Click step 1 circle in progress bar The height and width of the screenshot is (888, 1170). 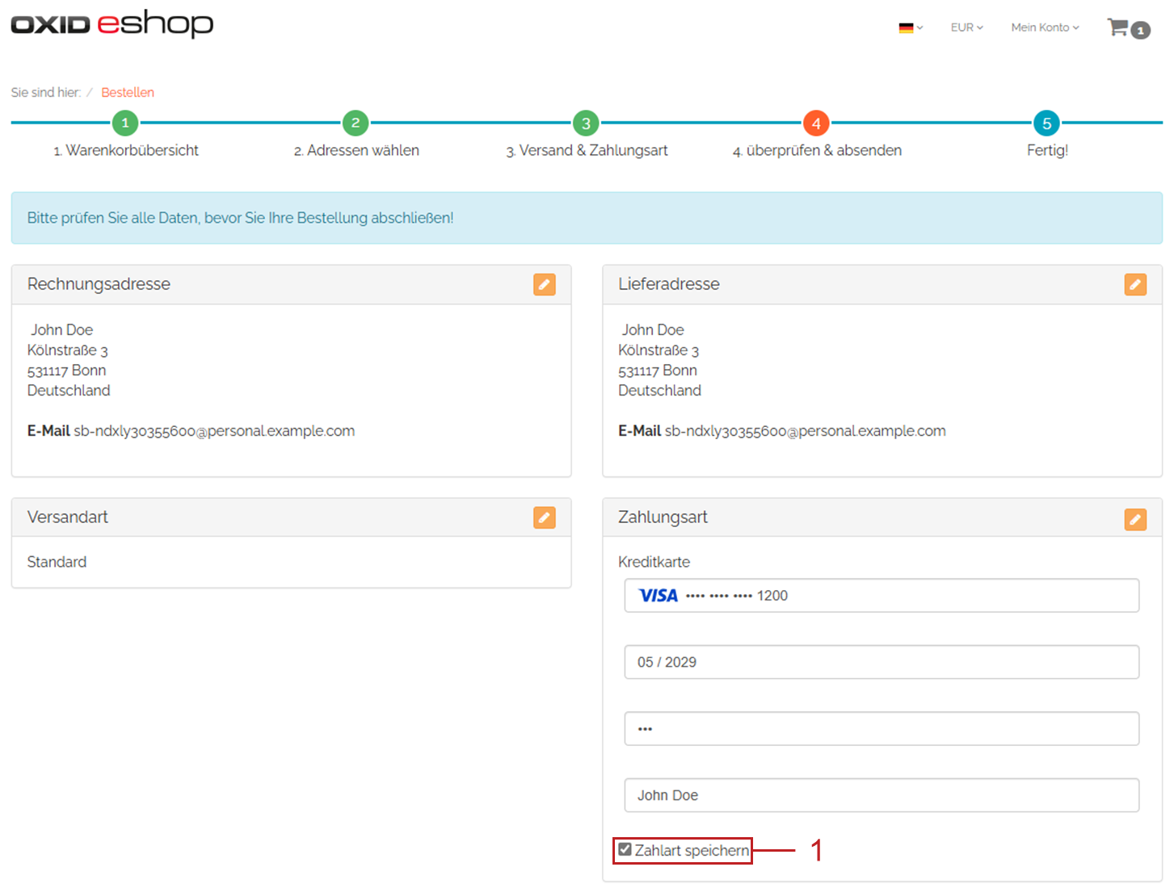pyautogui.click(x=125, y=124)
